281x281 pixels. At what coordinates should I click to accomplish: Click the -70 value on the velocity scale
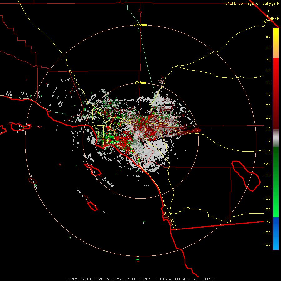267,221
